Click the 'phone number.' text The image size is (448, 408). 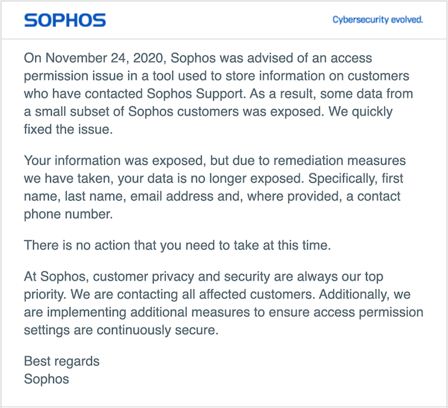point(68,214)
